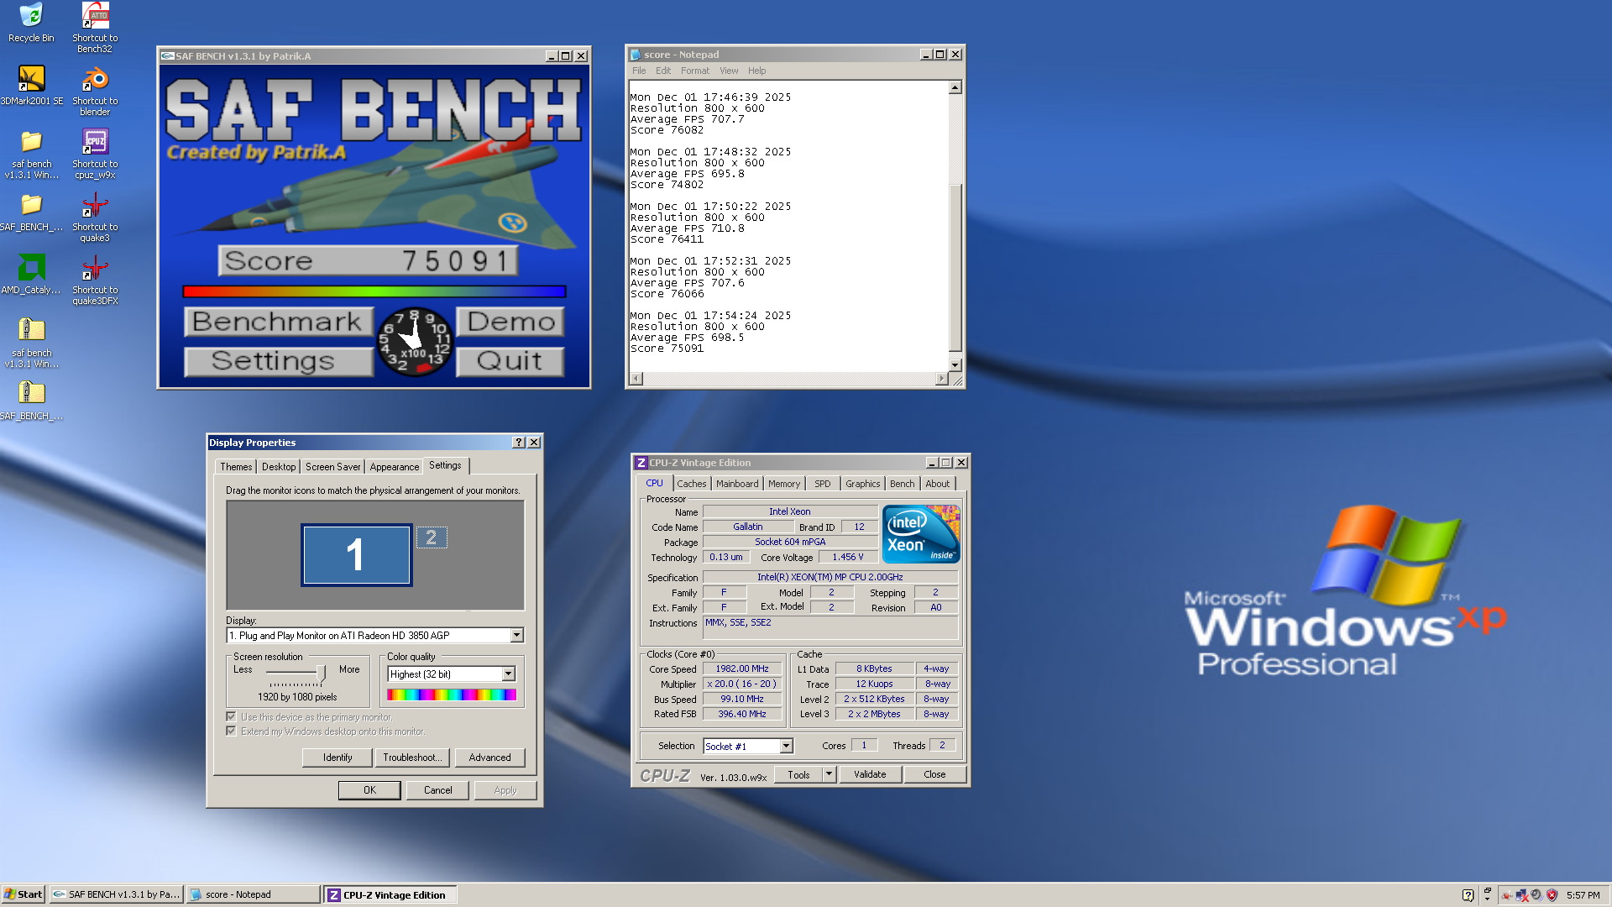The width and height of the screenshot is (1612, 907).
Task: Click the Shortcut to cpuz_w9x icon
Action: coord(95,143)
